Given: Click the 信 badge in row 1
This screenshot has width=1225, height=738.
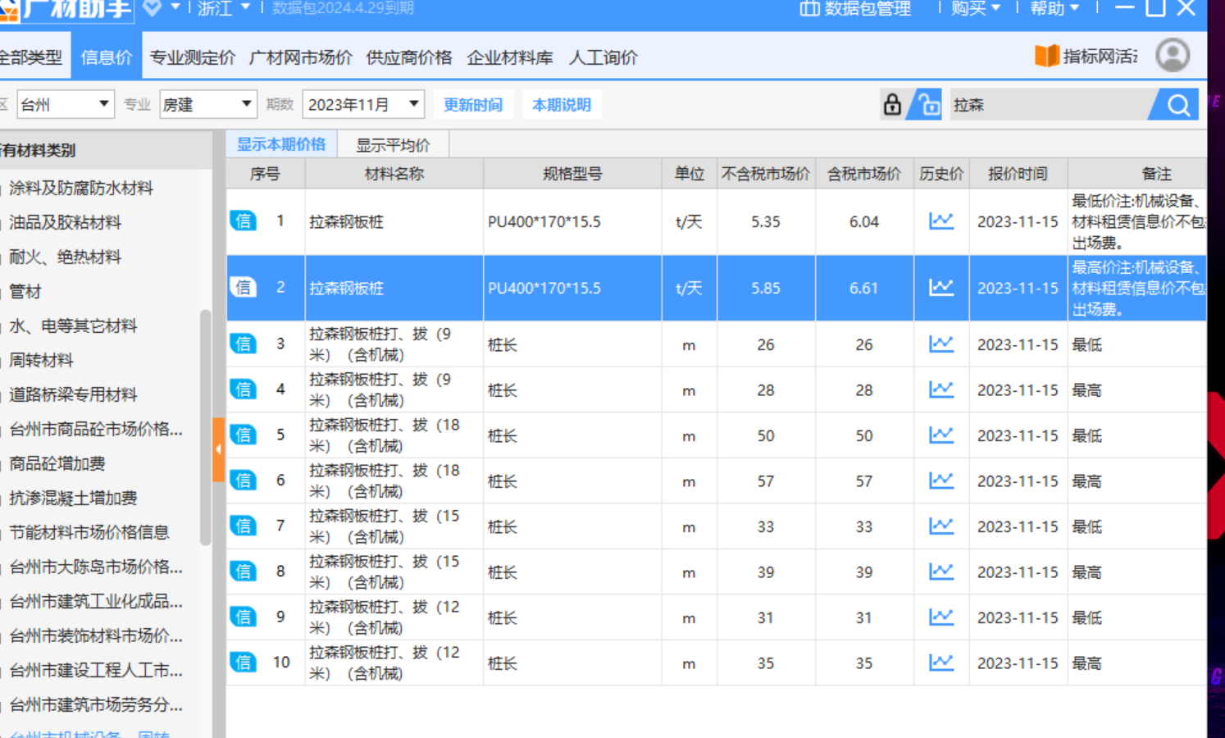Looking at the screenshot, I should click(243, 221).
